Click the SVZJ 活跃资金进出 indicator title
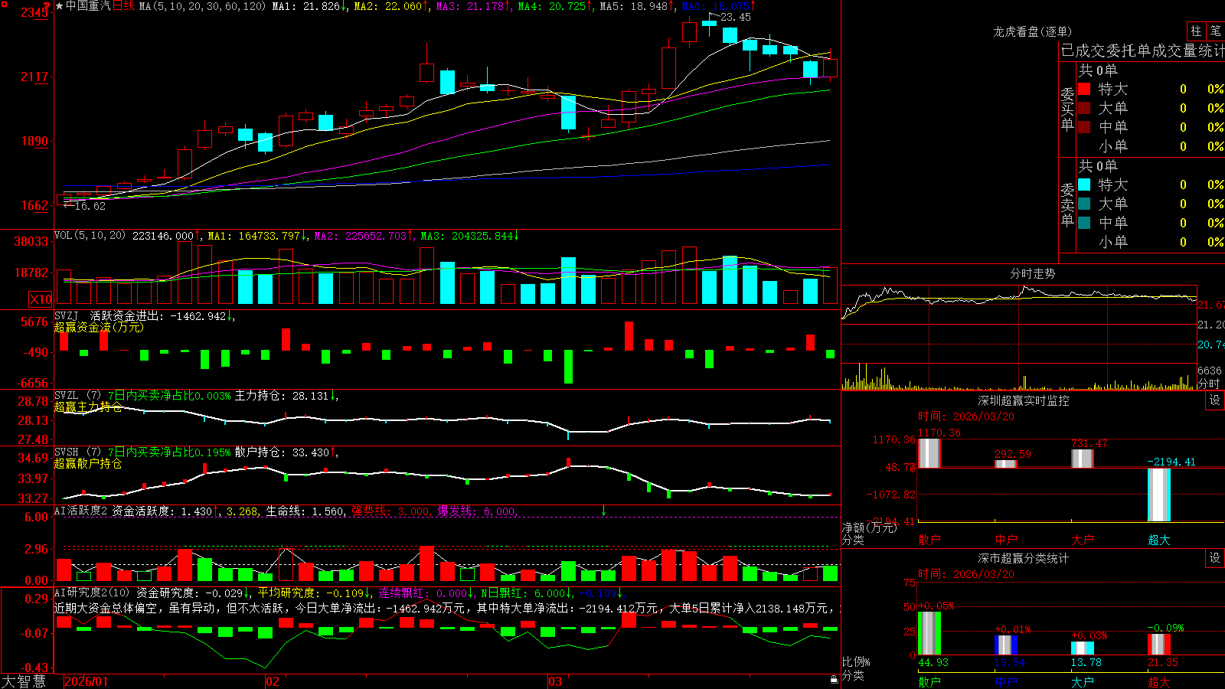 109,316
